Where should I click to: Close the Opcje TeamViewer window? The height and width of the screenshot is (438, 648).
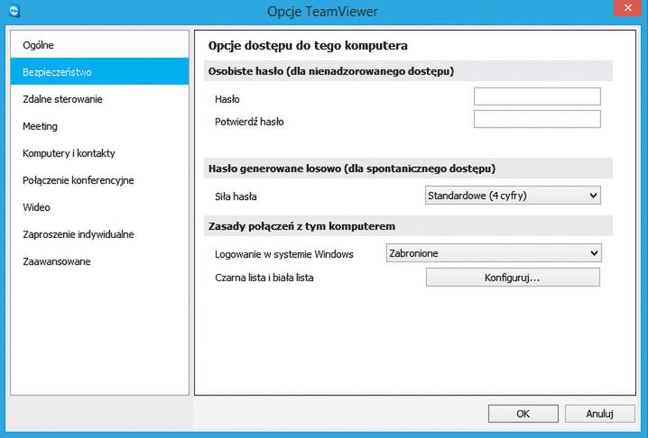(x=627, y=8)
